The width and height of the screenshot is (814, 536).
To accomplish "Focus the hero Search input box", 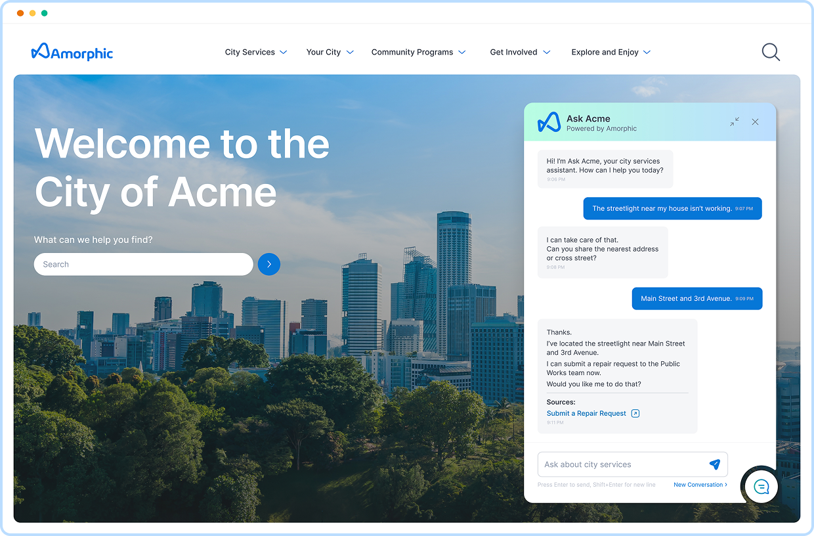I will pyautogui.click(x=143, y=264).
